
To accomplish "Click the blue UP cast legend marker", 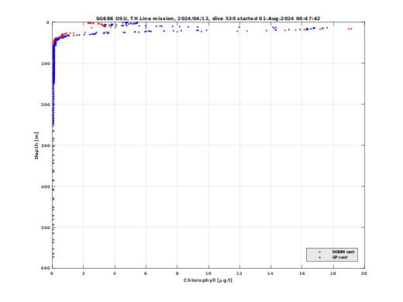I will (319, 257).
